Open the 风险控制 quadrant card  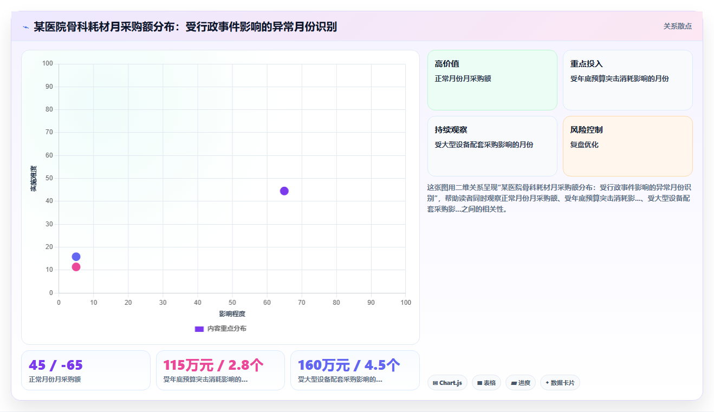(628, 146)
